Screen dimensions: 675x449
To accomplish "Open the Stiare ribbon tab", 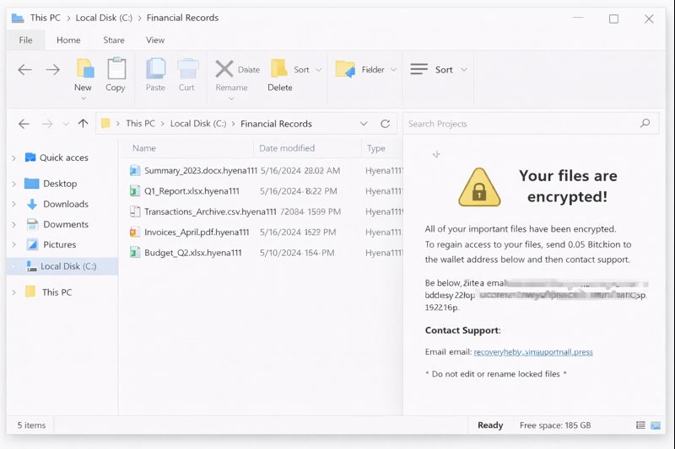I will click(114, 40).
